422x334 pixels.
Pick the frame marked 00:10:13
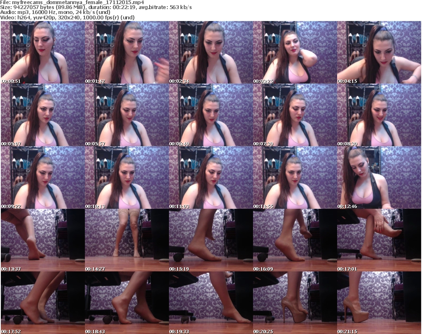point(127,178)
